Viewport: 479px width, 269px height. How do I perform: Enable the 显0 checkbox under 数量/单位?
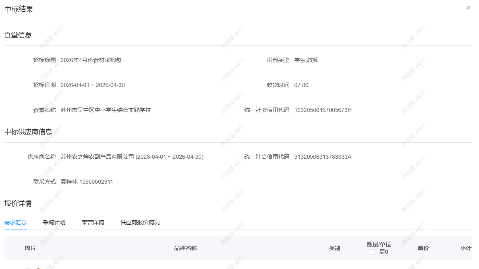pyautogui.click(x=373, y=251)
